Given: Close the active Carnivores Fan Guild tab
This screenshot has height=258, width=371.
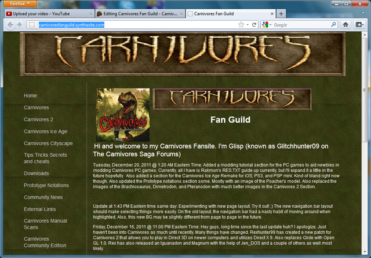Looking at the screenshot, I should (272, 14).
